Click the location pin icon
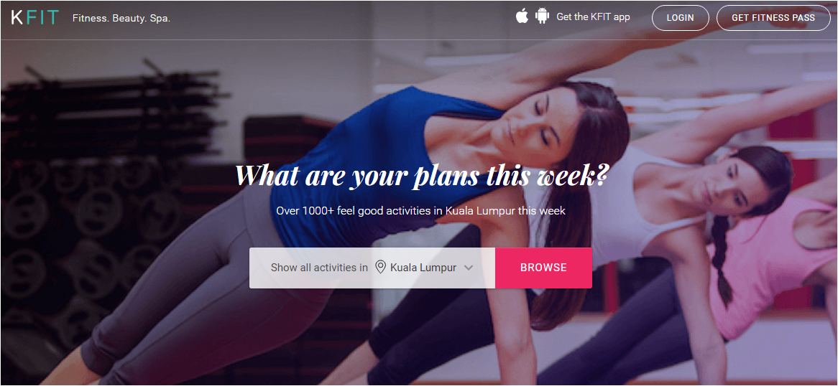 pyautogui.click(x=380, y=267)
